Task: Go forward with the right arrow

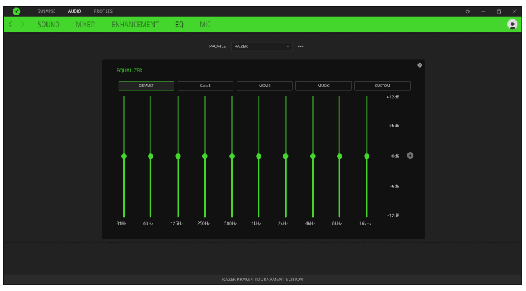Action: click(23, 25)
